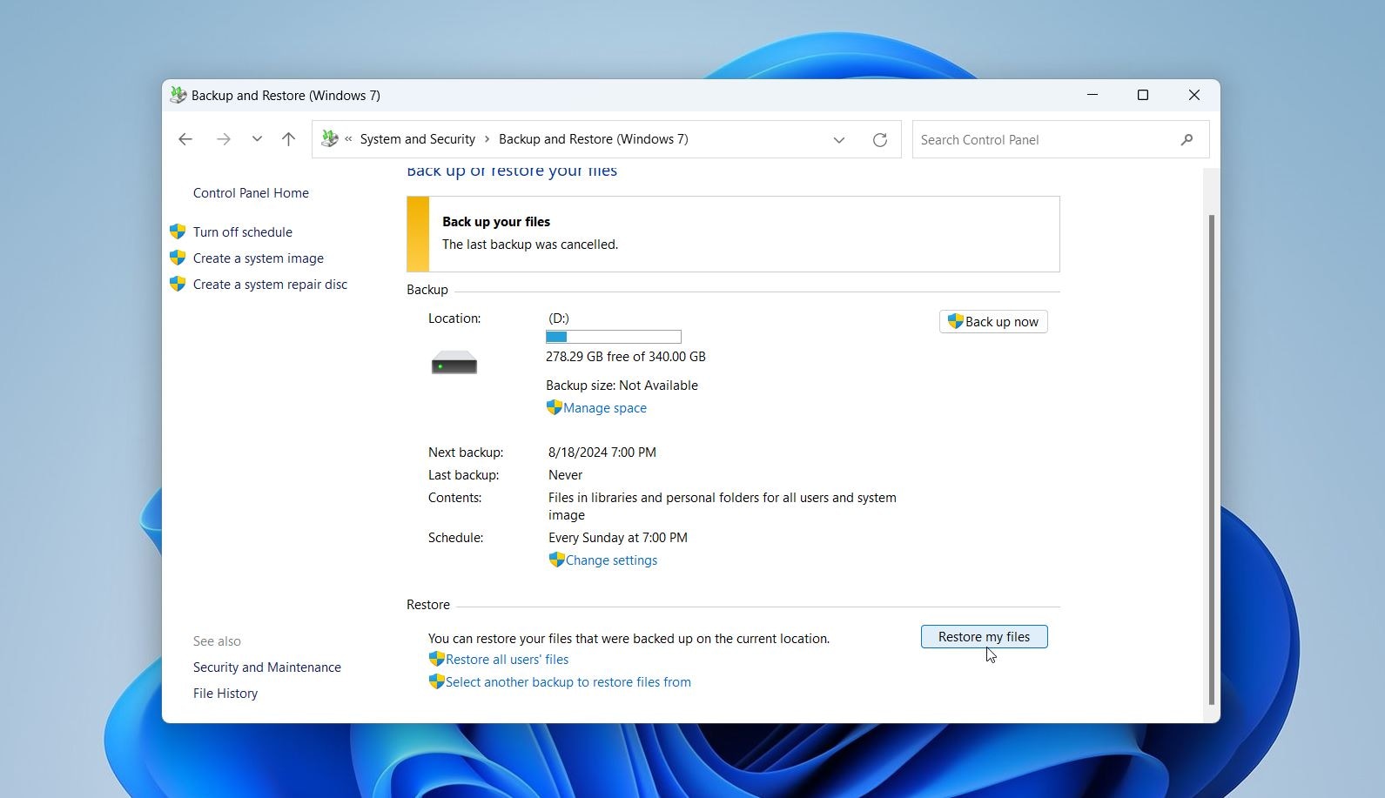Viewport: 1385px width, 798px height.
Task: Expand the address bar history dropdown
Action: tap(839, 140)
